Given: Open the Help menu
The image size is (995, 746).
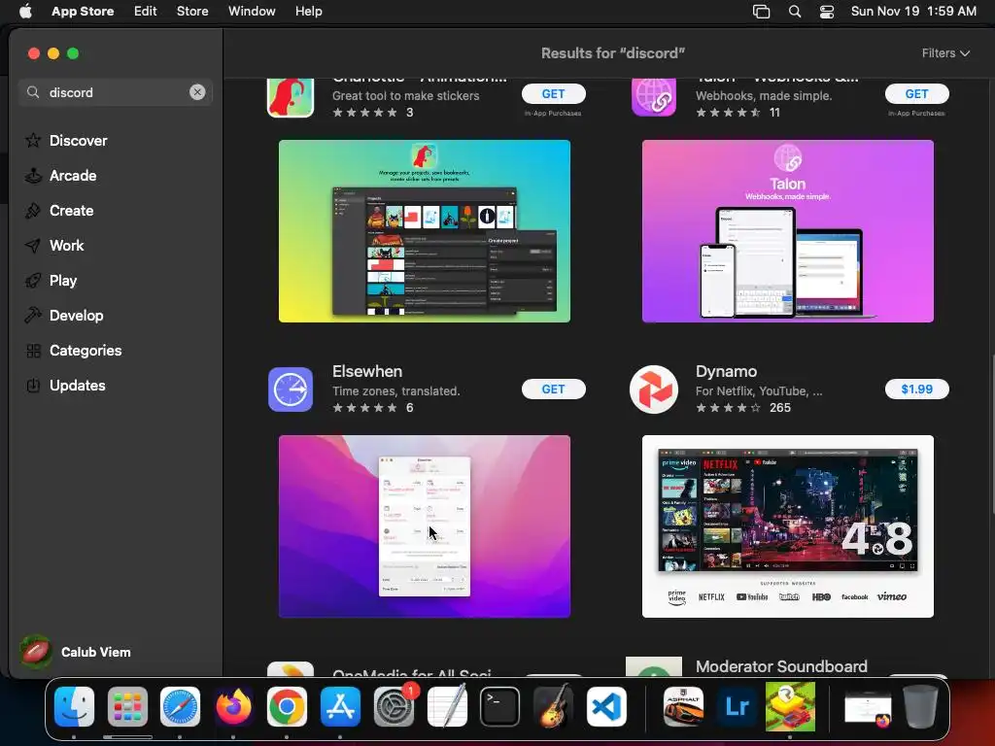Looking at the screenshot, I should pyautogui.click(x=308, y=12).
